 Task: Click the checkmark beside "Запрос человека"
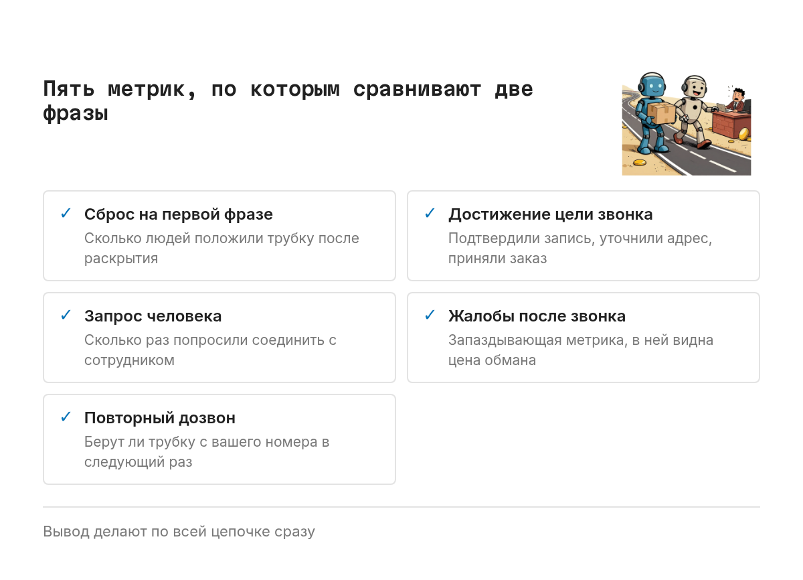tap(66, 315)
